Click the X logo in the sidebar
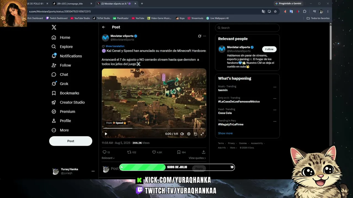353x198 pixels. pyautogui.click(x=54, y=27)
